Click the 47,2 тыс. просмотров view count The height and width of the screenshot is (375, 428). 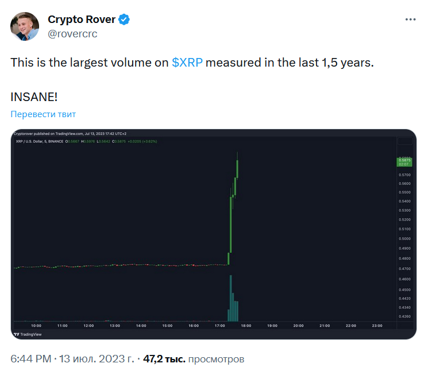194,359
